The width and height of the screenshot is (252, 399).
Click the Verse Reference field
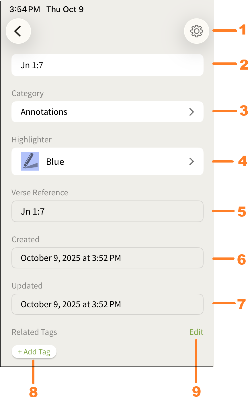coord(107,211)
